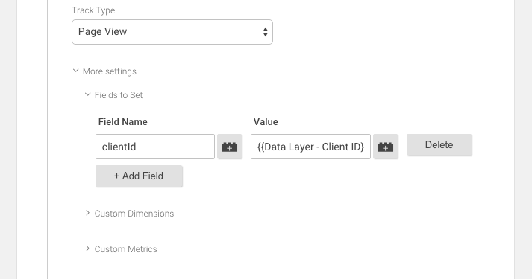Toggle the More settings section label
The height and width of the screenshot is (279, 532).
[110, 71]
